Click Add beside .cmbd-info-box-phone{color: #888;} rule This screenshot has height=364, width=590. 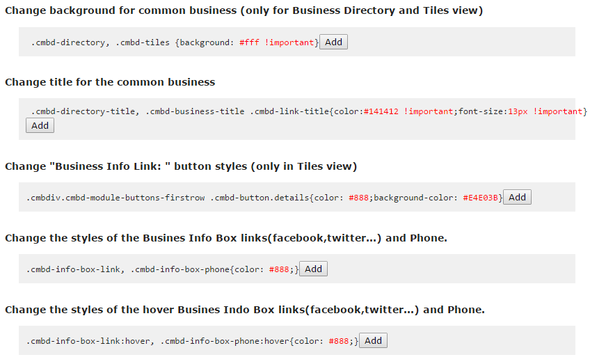pos(313,269)
